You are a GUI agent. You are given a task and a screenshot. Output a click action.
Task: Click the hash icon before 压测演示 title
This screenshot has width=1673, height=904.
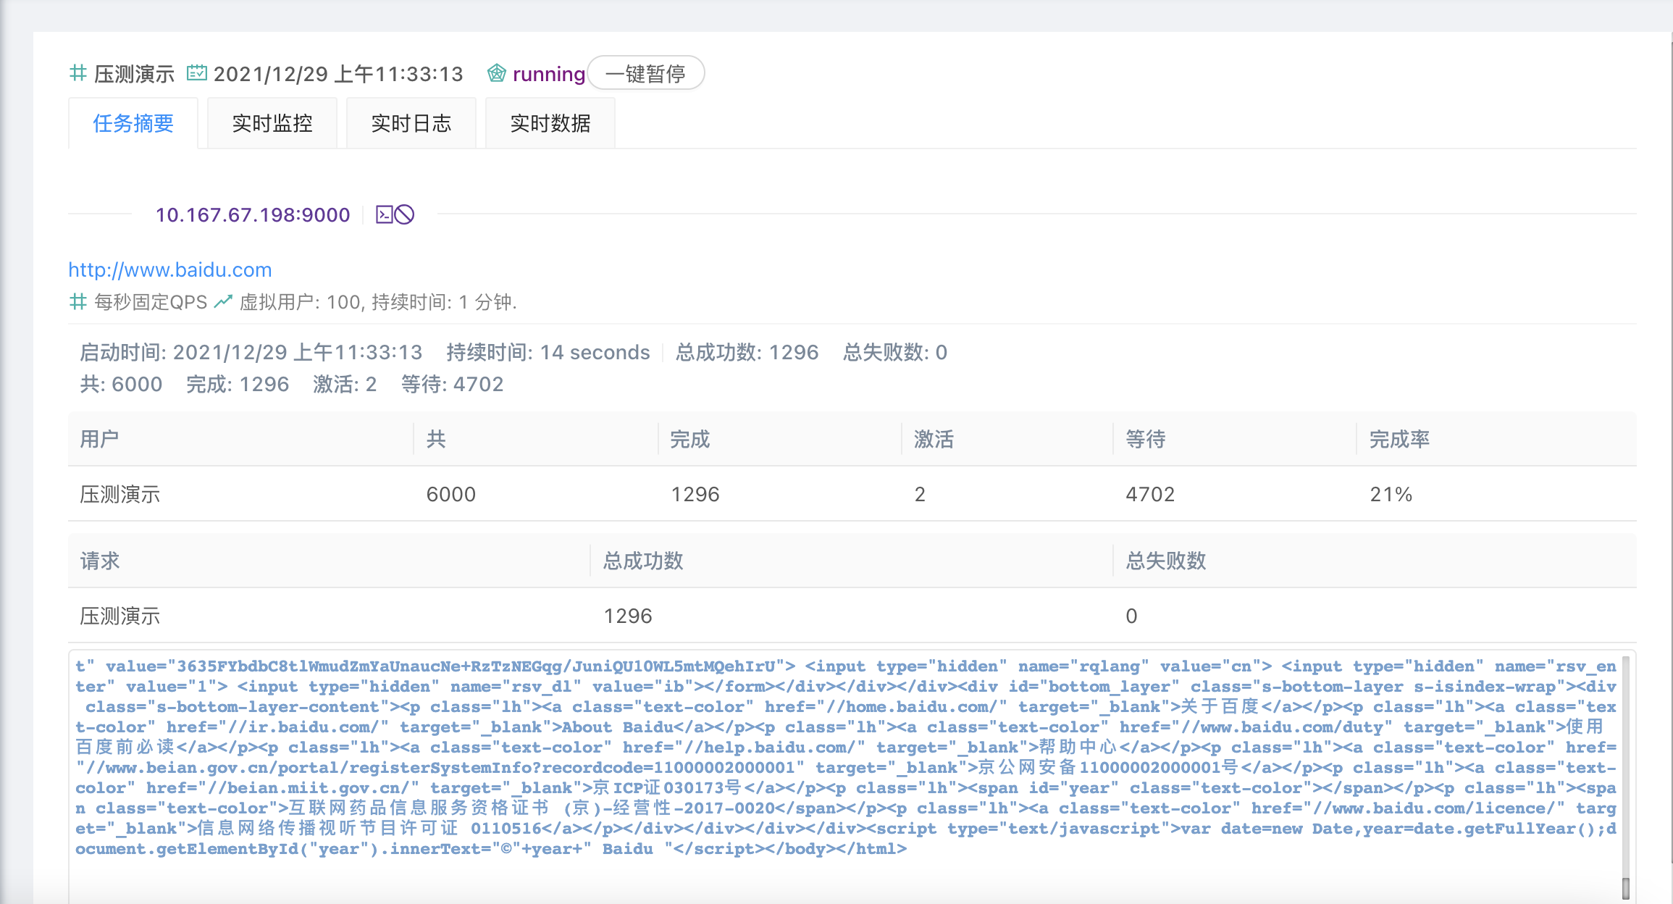pos(78,73)
